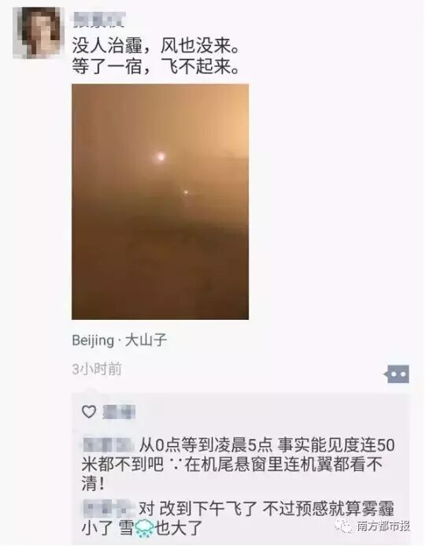Tap the bright light spot in the photo

(x=161, y=157)
